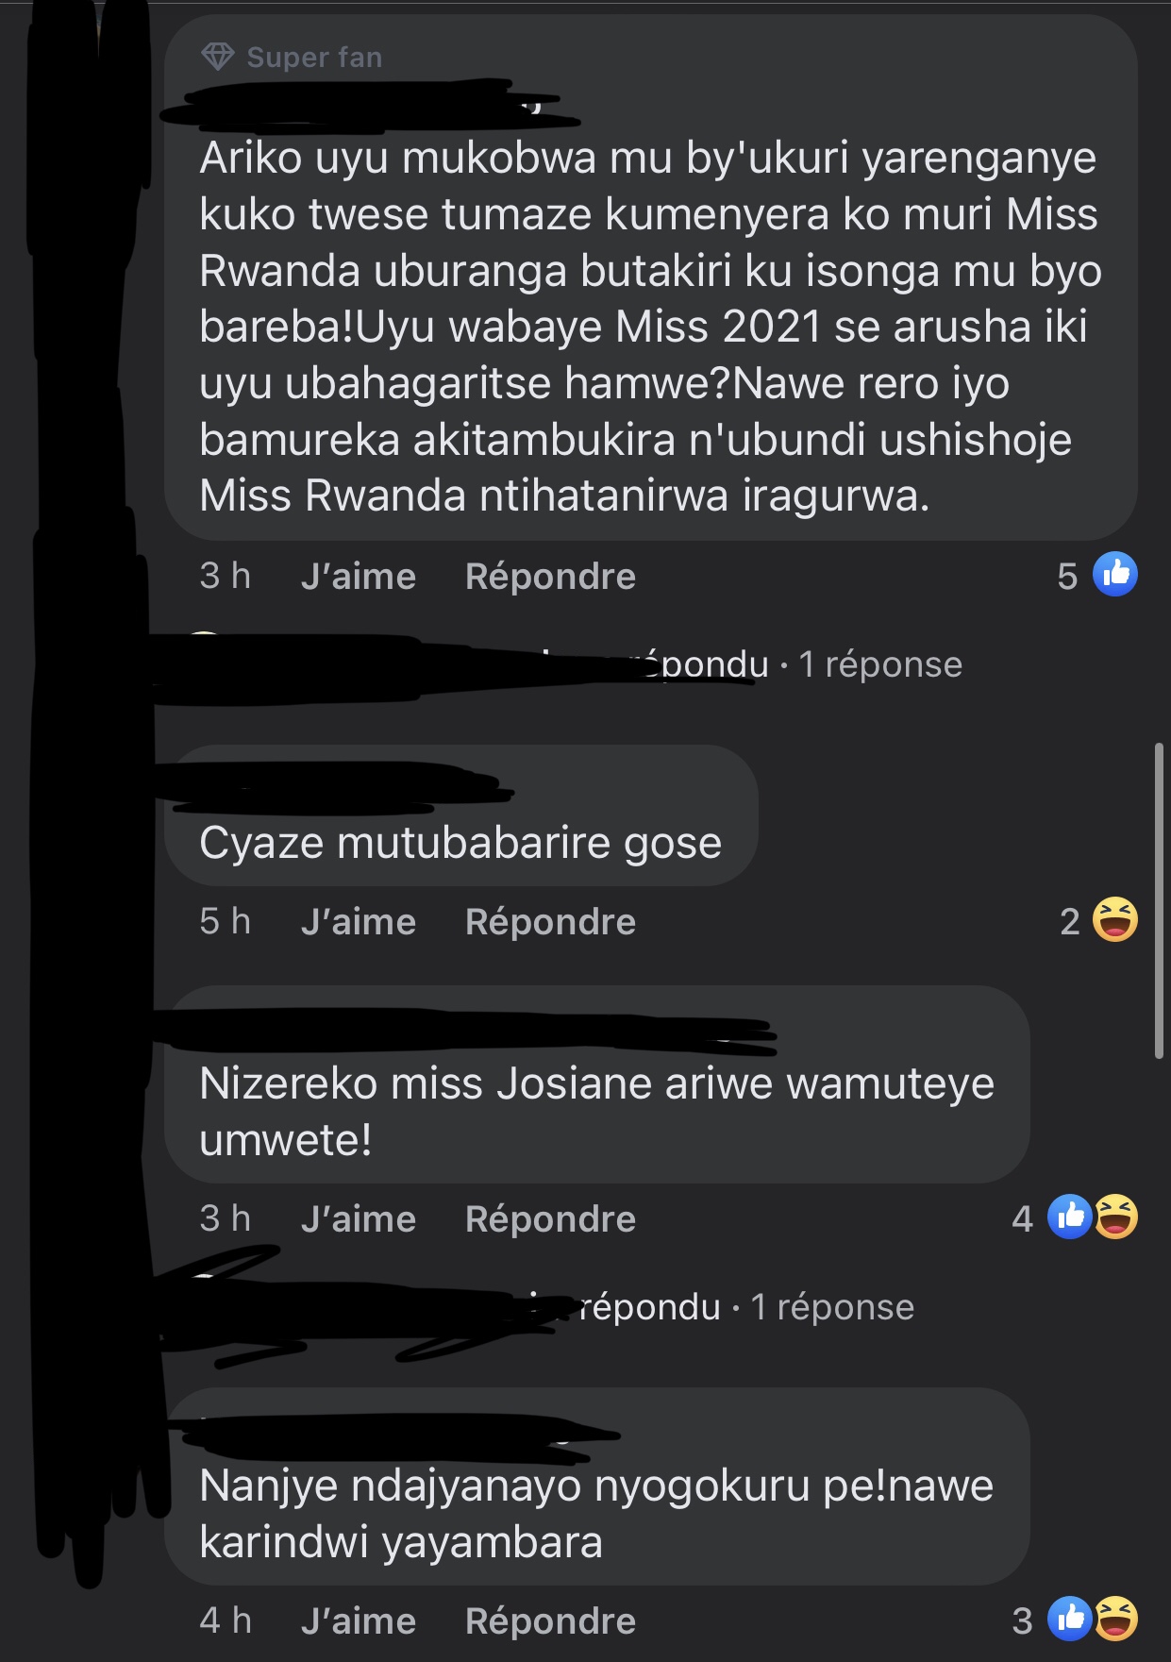The height and width of the screenshot is (1662, 1171).
Task: Click the Super fan label text
Action: tap(314, 58)
